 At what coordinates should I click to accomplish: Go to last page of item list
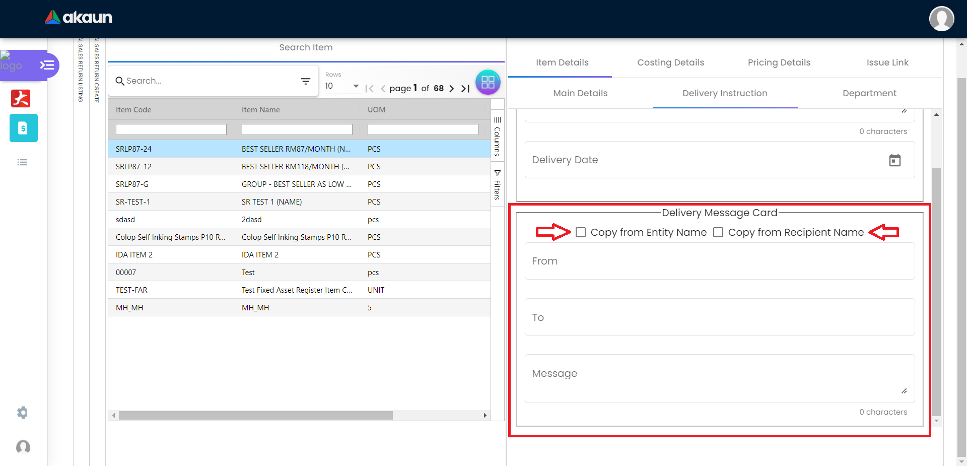(x=465, y=89)
